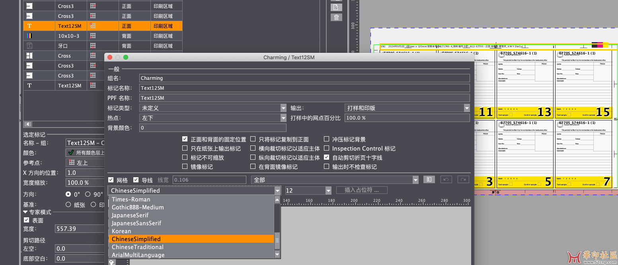Click the reference point icon in the Cross row

[93, 56]
